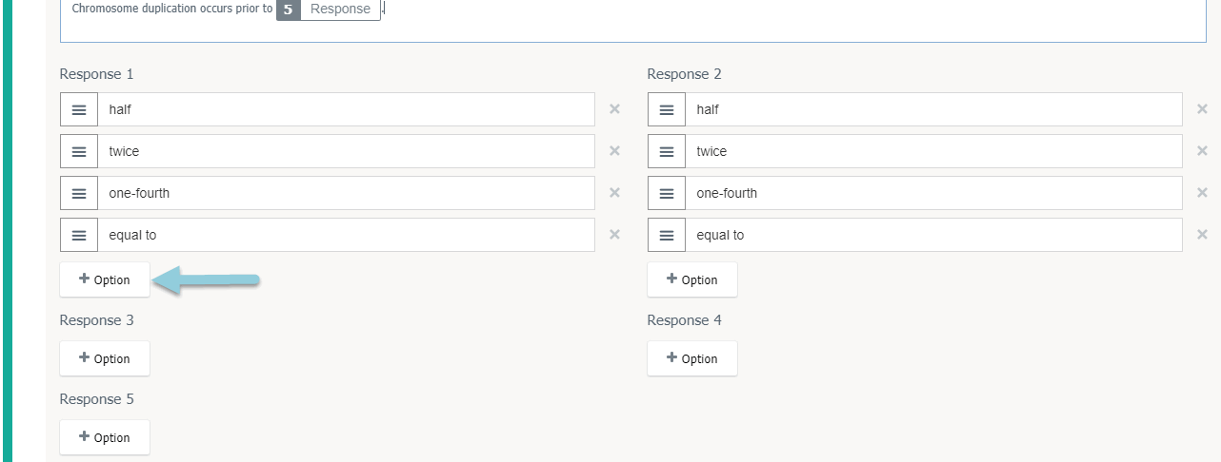1221x462 pixels.
Task: Click drag handle for Response 2 'twice'
Action: (667, 151)
